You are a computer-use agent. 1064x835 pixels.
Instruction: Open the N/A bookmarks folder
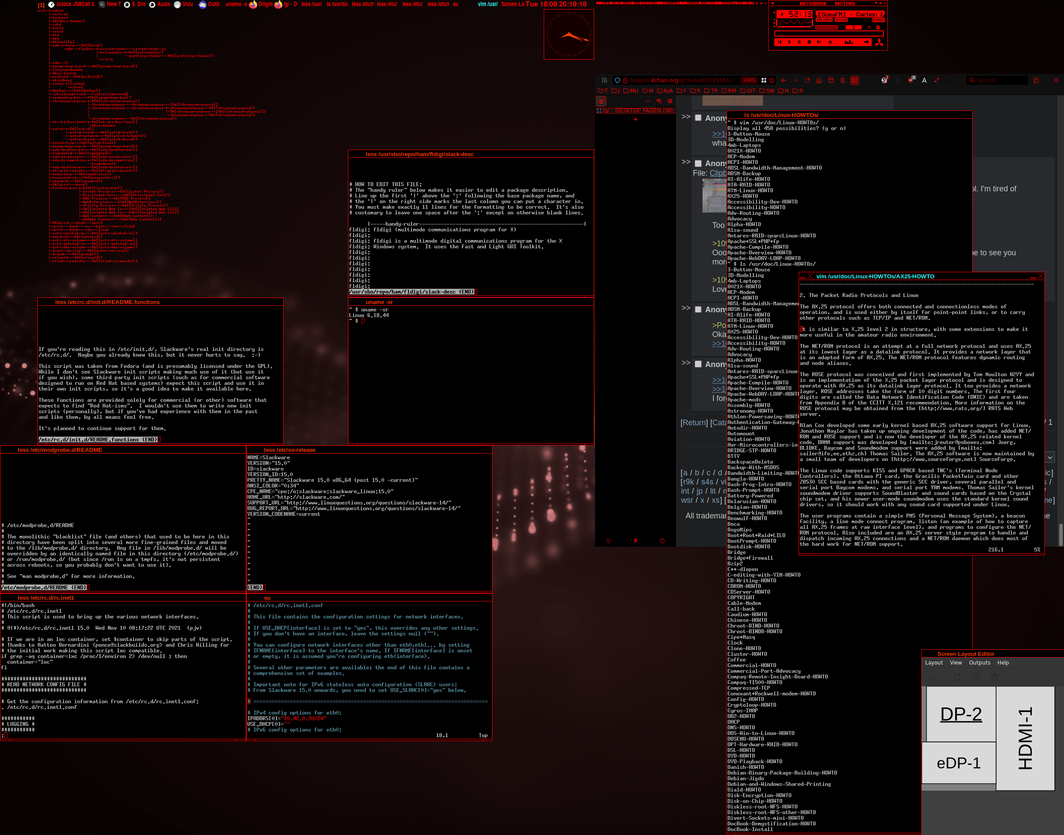[x=665, y=90]
